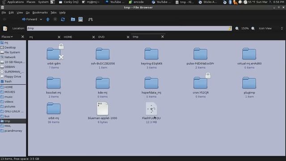Open the Help menu
This screenshot has height=161, width=286.
click(x=63, y=13)
